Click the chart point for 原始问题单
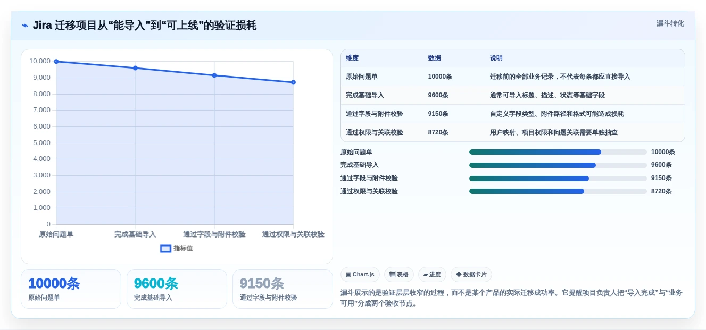 click(x=56, y=62)
